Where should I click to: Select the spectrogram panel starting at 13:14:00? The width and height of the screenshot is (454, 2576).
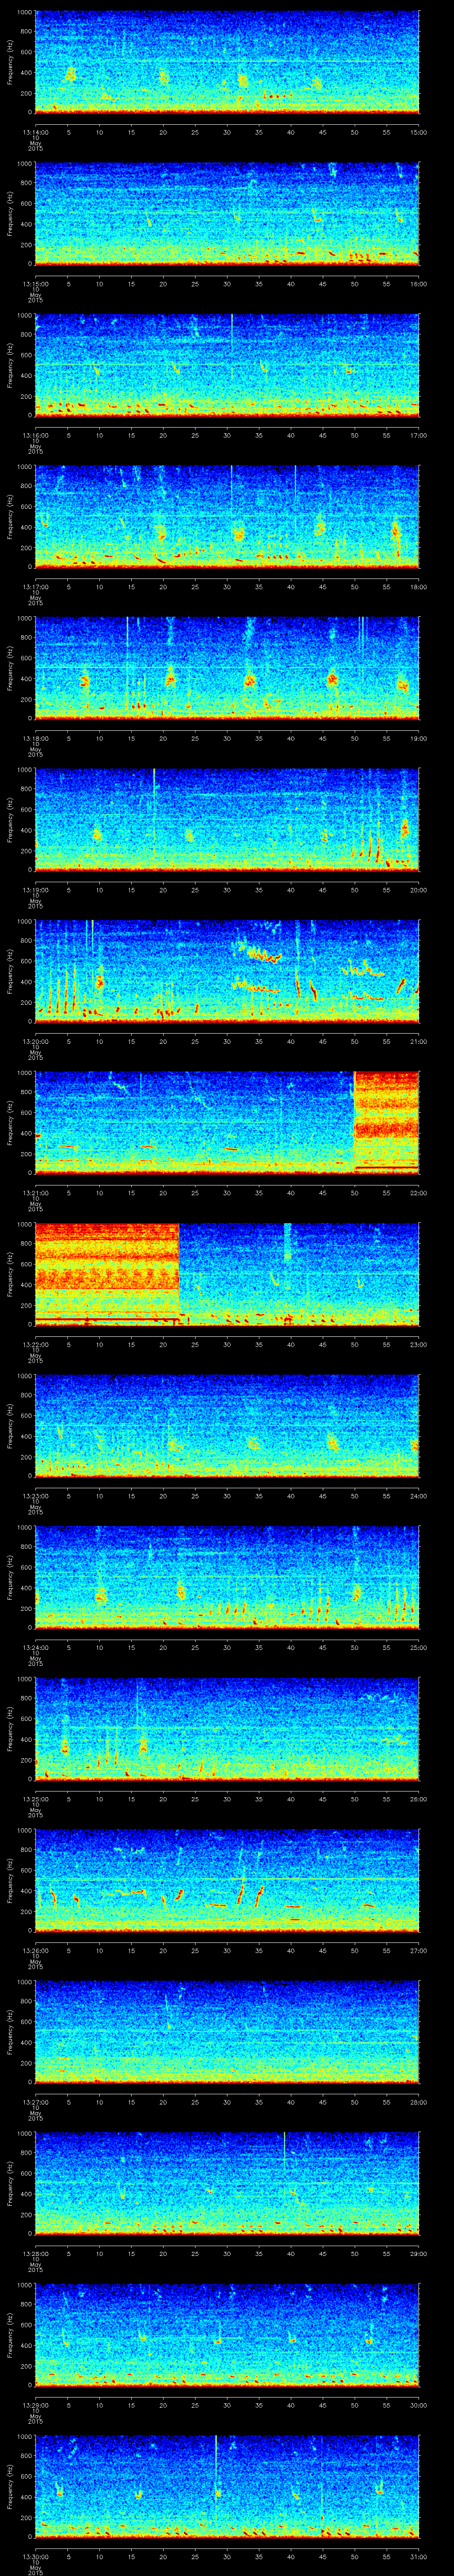coord(227,62)
